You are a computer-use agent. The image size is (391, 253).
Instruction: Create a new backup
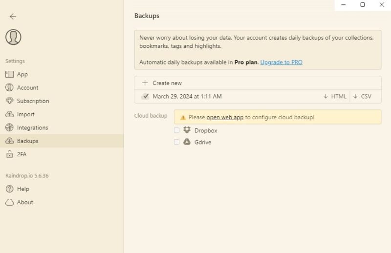point(258,83)
